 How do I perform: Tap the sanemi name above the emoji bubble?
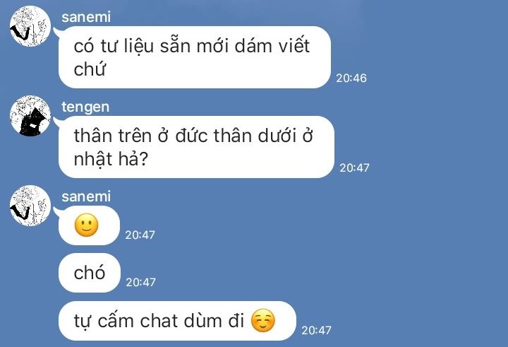point(86,196)
